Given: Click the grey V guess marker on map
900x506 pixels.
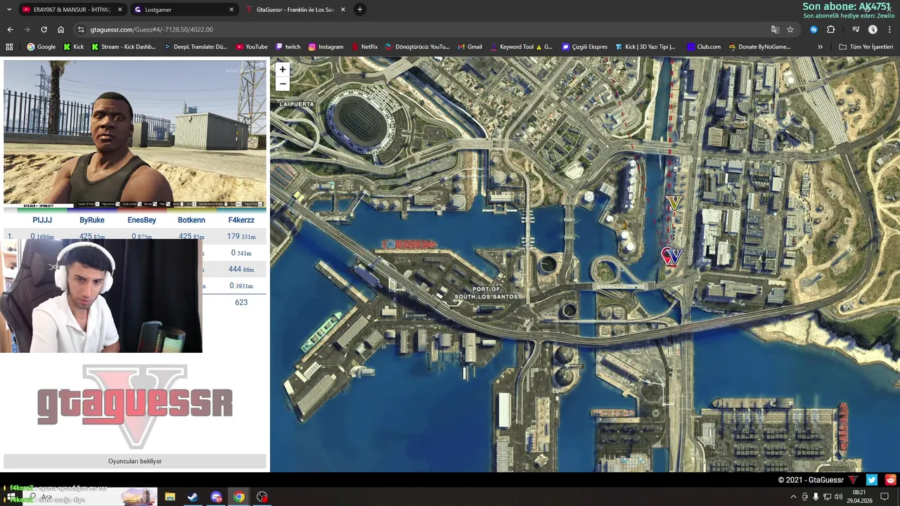Looking at the screenshot, I should tap(674, 203).
